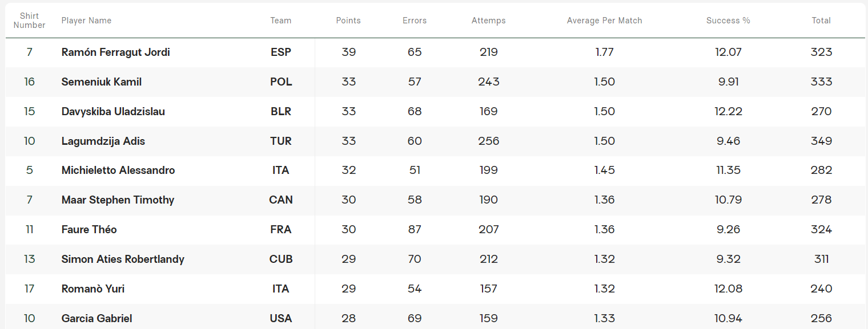This screenshot has height=329, width=868.
Task: Click the Team column header
Action: tap(280, 21)
